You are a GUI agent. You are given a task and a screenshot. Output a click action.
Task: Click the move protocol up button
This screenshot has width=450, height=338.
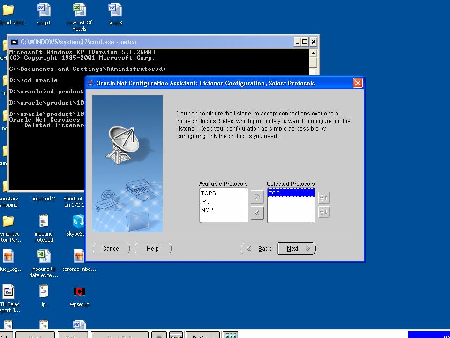[x=324, y=198]
